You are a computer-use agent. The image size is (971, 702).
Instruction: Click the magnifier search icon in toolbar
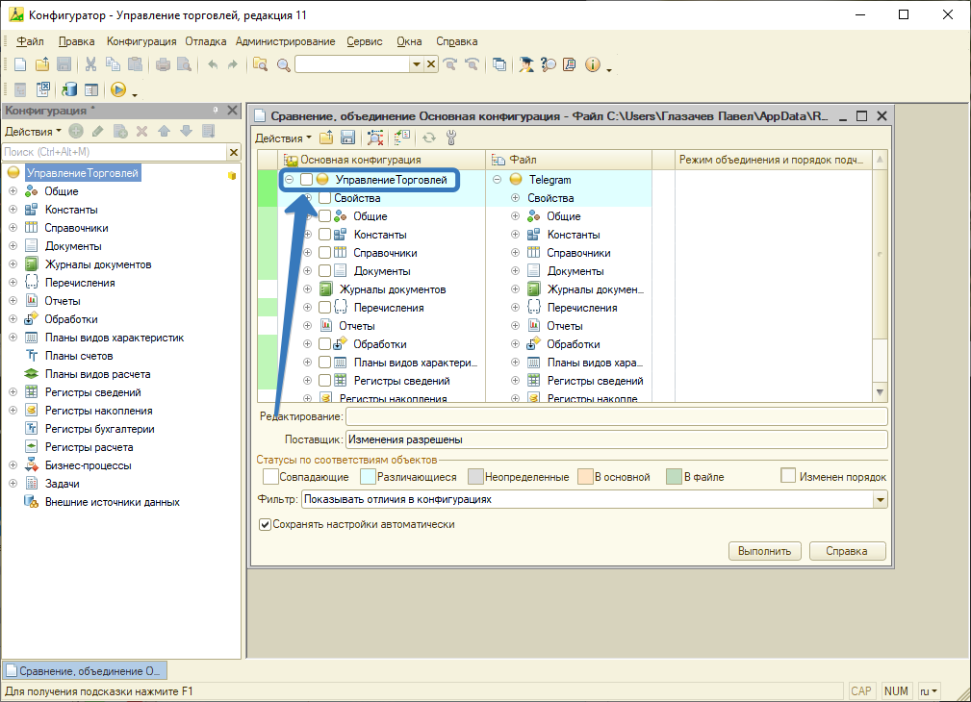(283, 64)
